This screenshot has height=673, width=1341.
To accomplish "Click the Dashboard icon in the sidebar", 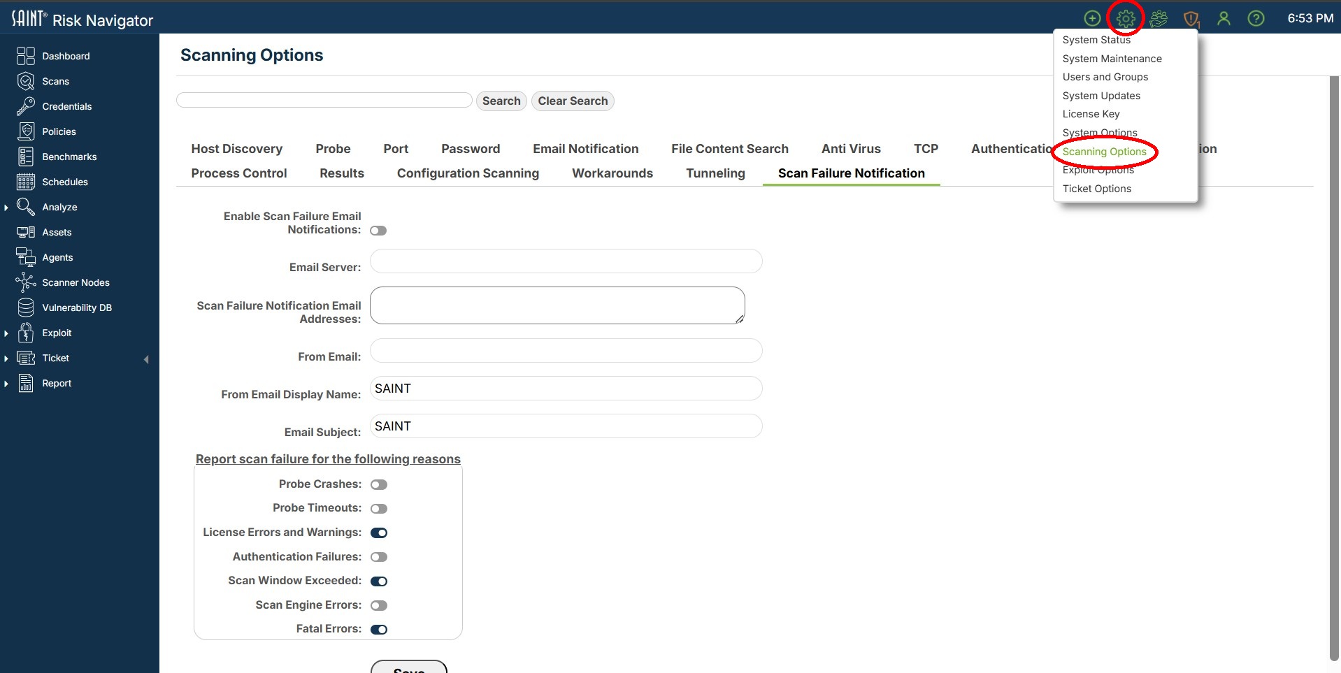I will 26,56.
